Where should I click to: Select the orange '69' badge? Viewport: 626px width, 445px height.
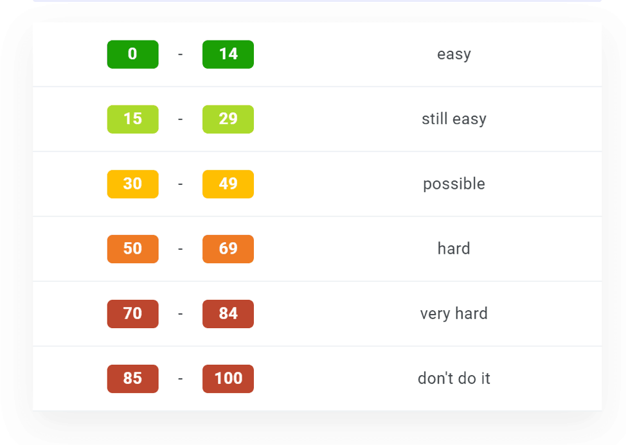(x=228, y=249)
